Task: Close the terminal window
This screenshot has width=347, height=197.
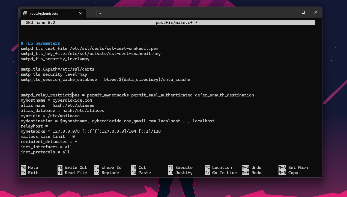Action: point(316,12)
